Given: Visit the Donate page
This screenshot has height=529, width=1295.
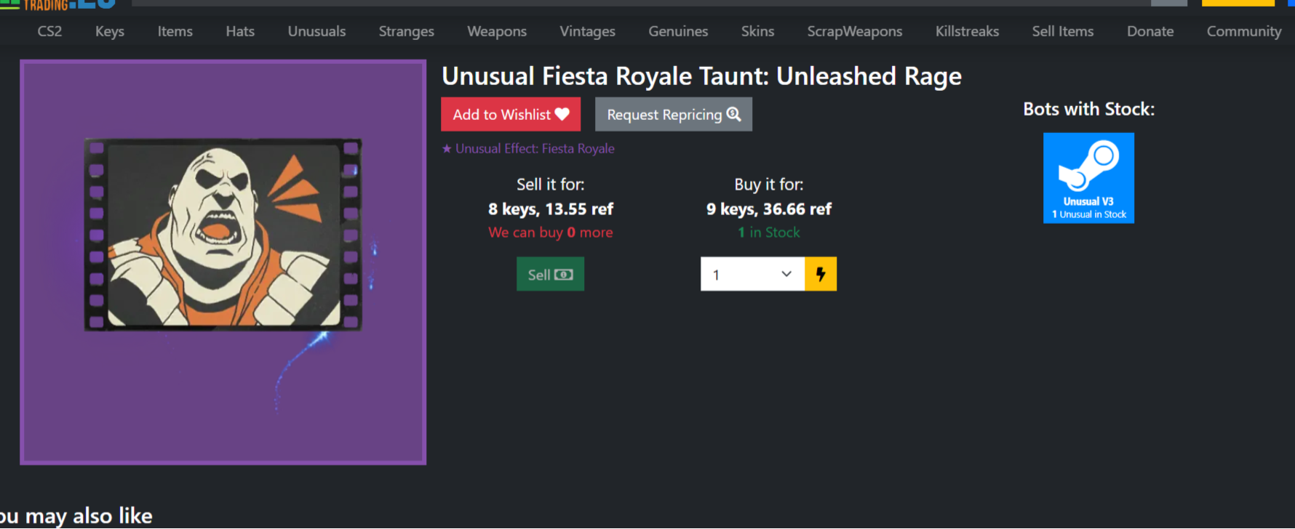Looking at the screenshot, I should click(1150, 31).
